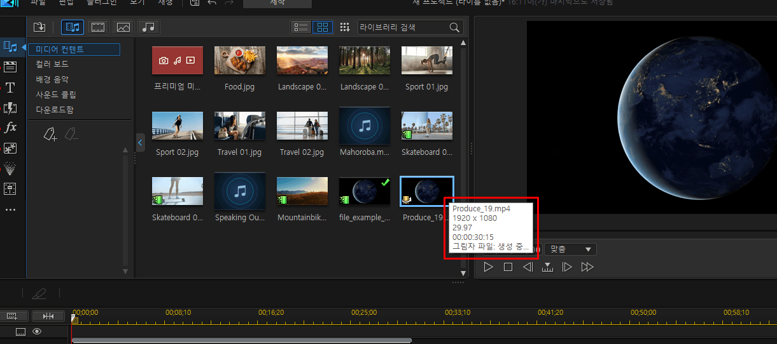
Task: Open the Effect room fx icon
Action: tap(10, 128)
